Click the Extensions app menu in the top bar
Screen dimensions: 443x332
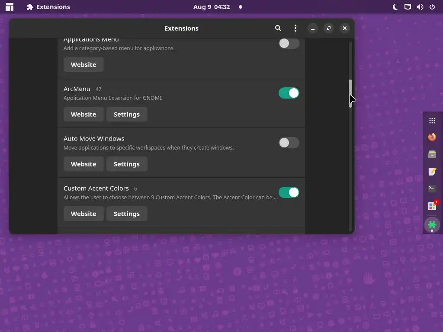48,7
